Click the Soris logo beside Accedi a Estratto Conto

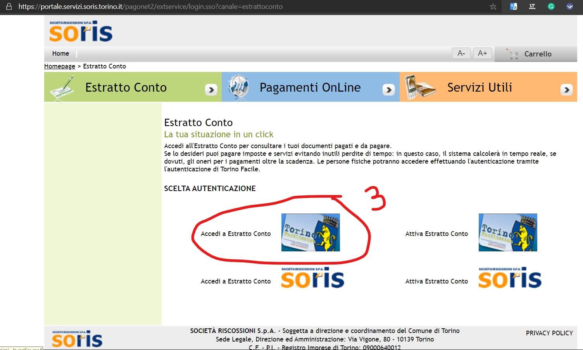tap(312, 278)
